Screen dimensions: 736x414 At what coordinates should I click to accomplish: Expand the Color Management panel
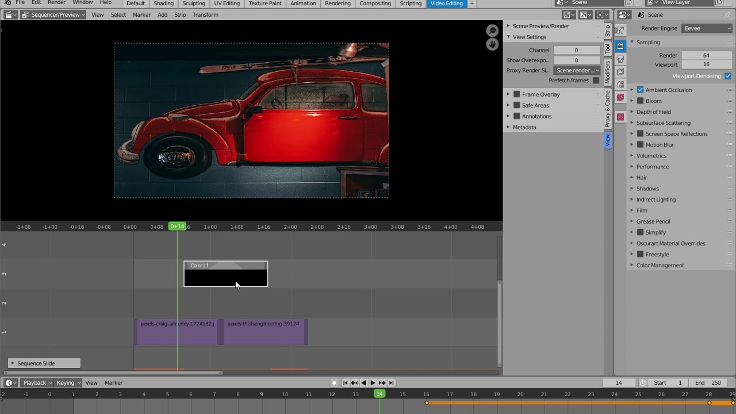660,265
